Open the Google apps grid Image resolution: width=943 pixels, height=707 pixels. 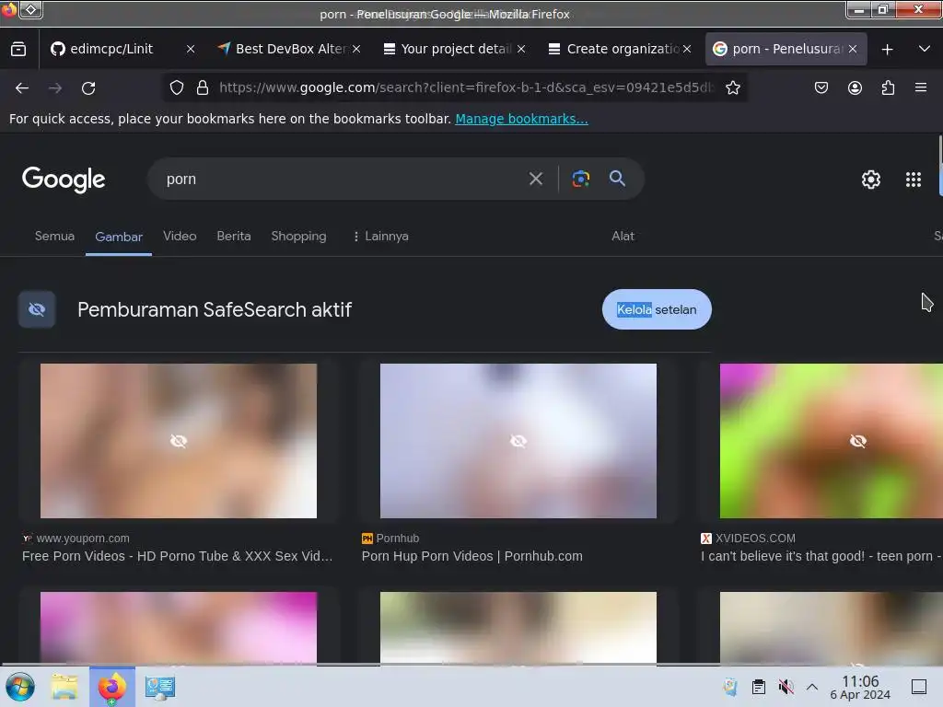point(913,180)
